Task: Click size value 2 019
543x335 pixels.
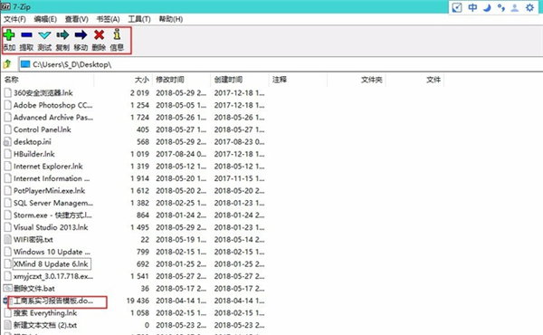Action: click(139, 93)
